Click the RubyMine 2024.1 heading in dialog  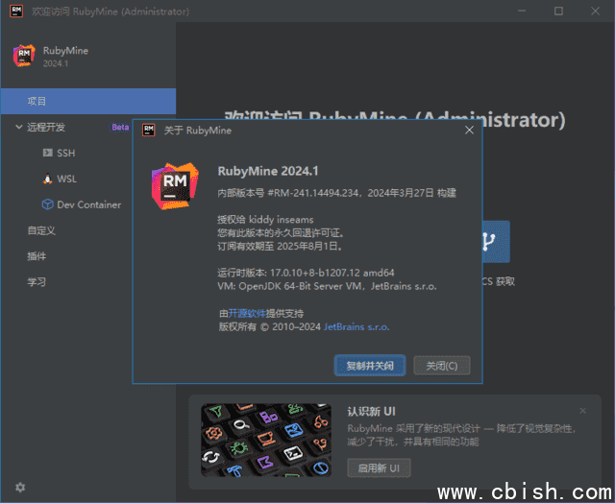tap(268, 171)
